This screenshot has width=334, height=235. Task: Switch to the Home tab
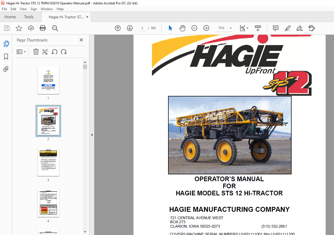10,17
